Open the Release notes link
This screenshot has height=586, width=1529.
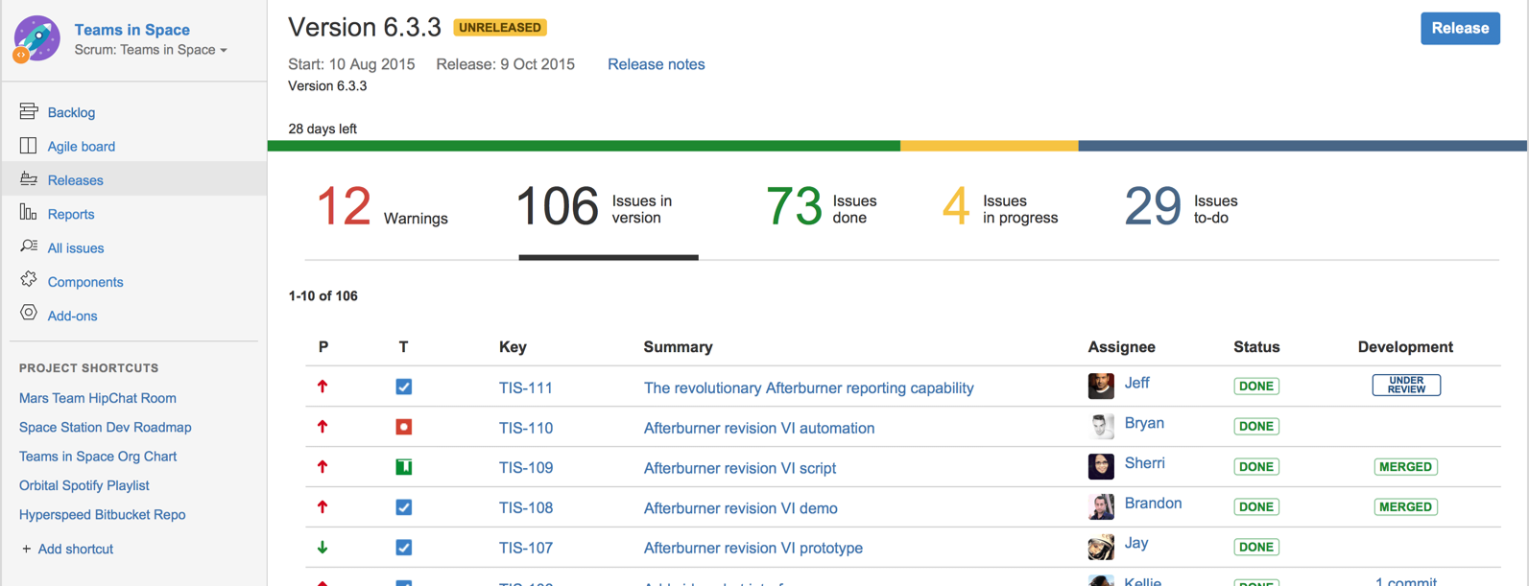click(656, 64)
